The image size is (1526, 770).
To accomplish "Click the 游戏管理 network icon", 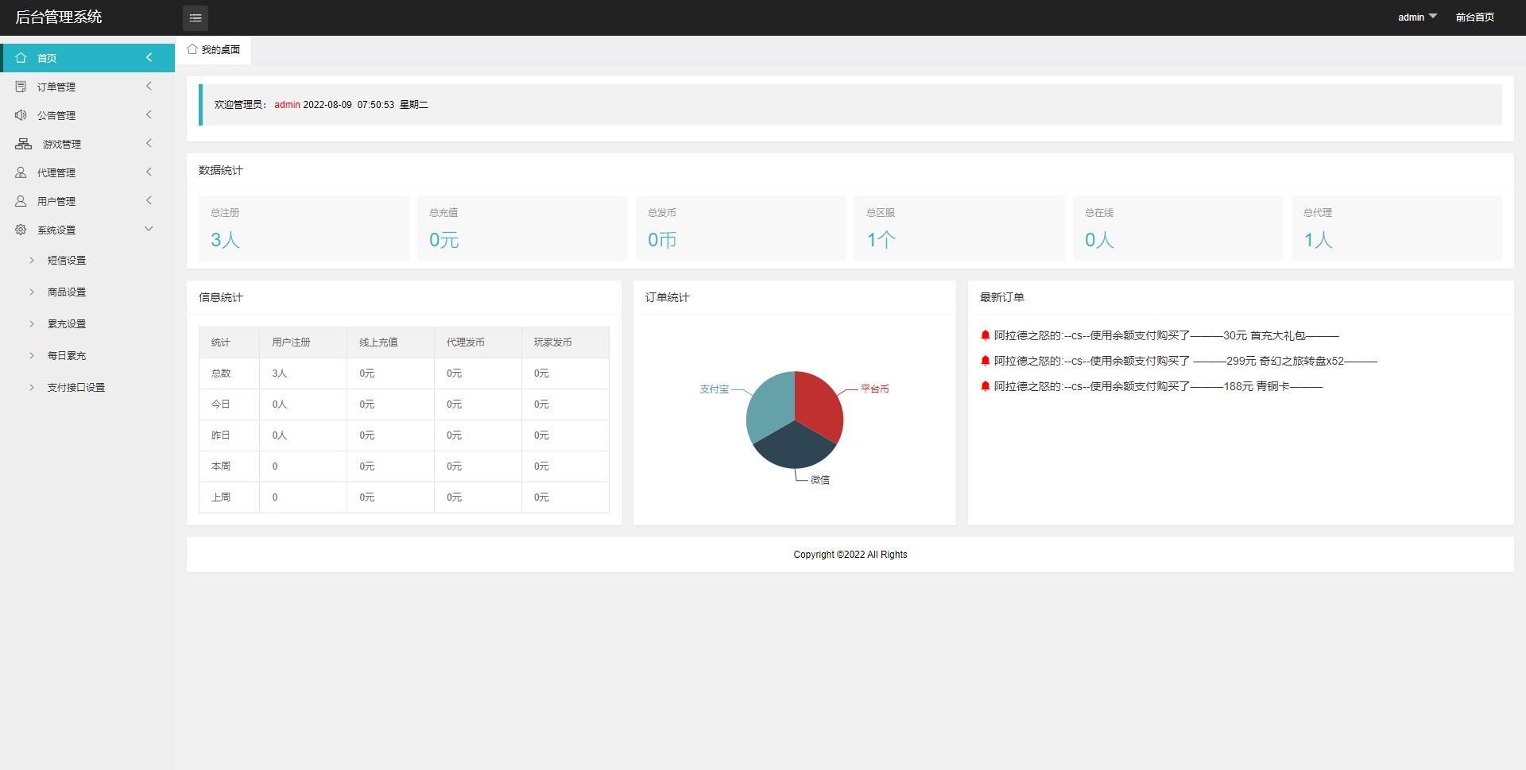I will 24,144.
